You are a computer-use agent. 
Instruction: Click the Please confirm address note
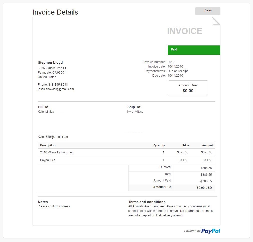click(x=54, y=206)
